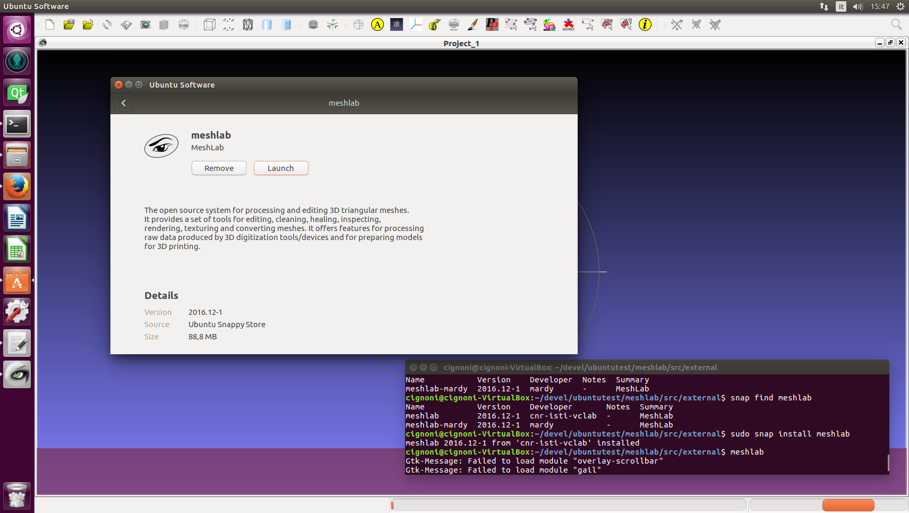Take a snapshot with the camera icon

point(145,24)
